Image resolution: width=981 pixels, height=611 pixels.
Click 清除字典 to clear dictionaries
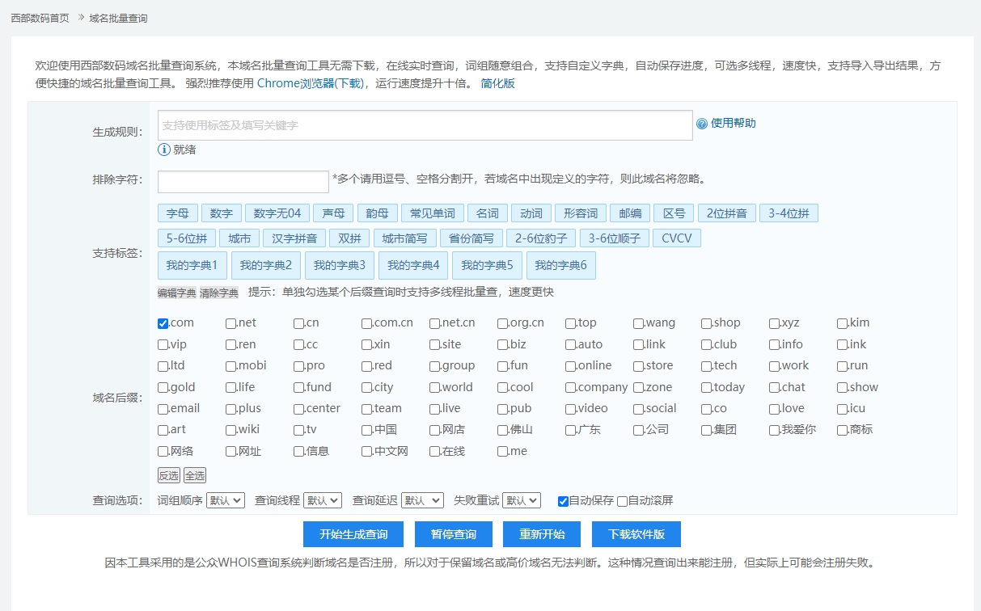click(x=219, y=293)
